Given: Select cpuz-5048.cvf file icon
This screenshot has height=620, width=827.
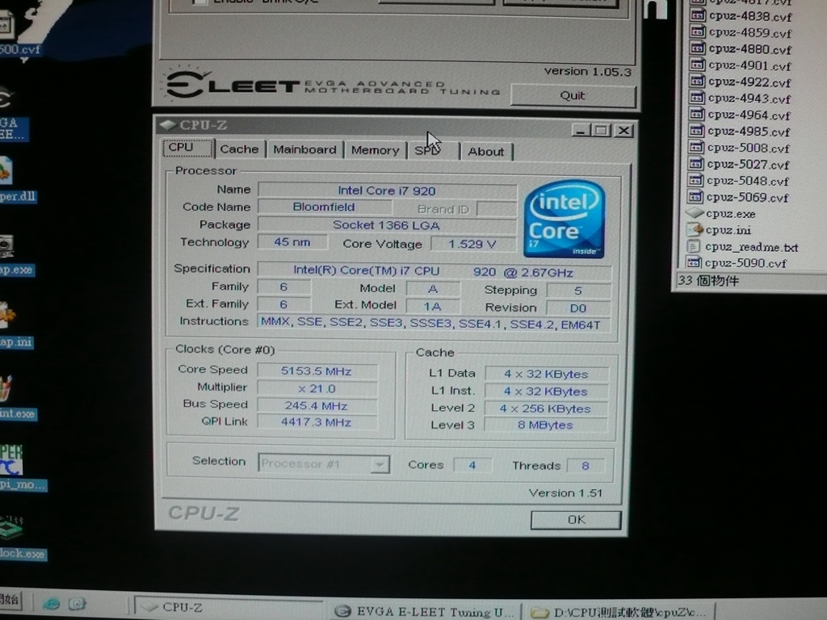Looking at the screenshot, I should click(695, 180).
